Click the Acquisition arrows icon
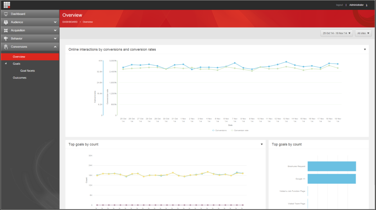 coord(6,30)
